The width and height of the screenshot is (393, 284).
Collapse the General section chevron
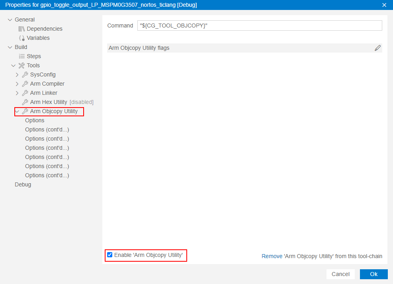[10, 20]
